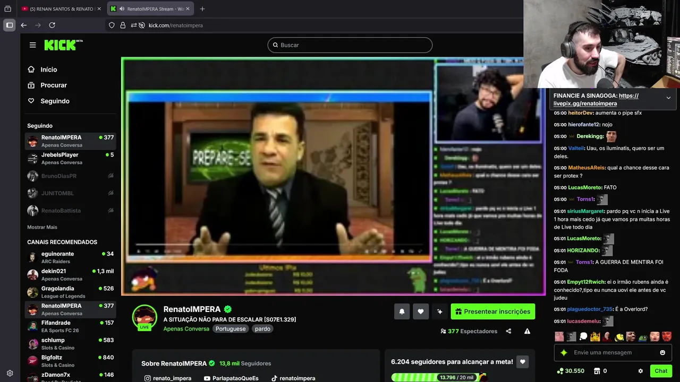Open BrunoDiasPR offline channel
680x382 pixels.
click(x=70, y=176)
